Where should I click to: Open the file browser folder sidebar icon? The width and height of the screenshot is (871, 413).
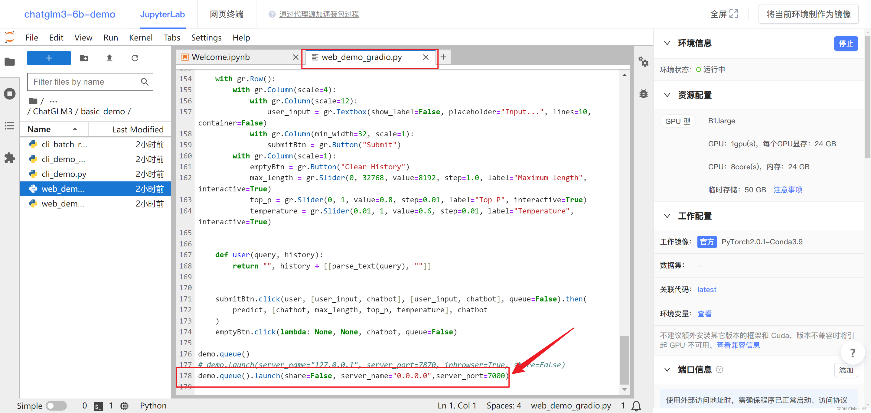point(9,61)
